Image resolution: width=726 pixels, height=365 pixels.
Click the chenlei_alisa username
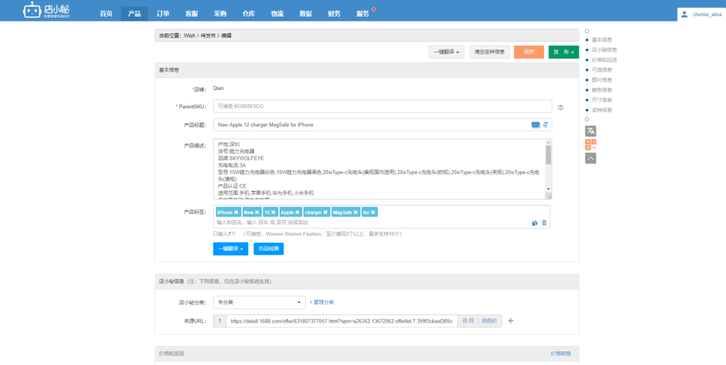(x=707, y=14)
